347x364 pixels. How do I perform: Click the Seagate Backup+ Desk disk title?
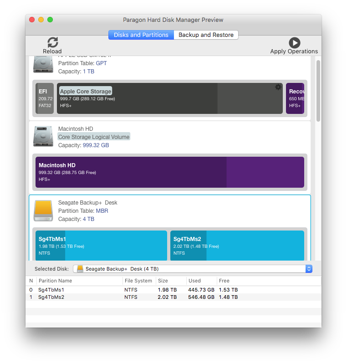(x=88, y=203)
